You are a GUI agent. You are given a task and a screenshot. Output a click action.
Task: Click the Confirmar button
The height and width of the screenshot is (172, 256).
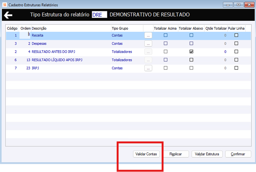pos(238,154)
